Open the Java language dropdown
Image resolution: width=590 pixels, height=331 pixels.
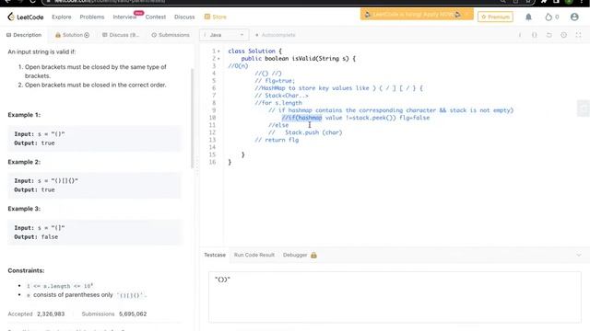pyautogui.click(x=224, y=35)
